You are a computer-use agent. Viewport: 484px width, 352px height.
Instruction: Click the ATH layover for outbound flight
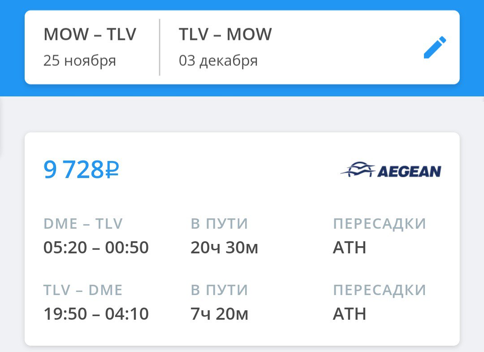point(350,248)
